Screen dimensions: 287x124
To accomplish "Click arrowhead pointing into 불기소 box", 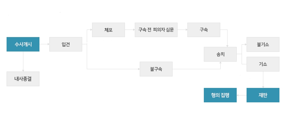I will [x=246, y=44].
